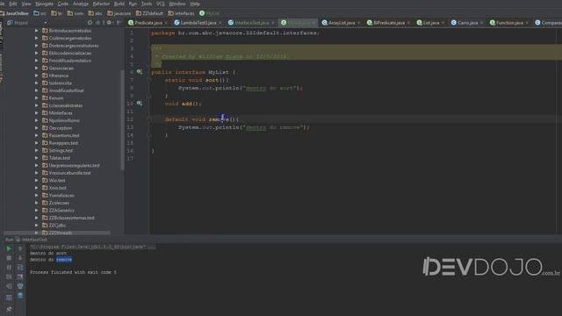Click the implemented-interface gutter icon on line 6

(x=139, y=72)
